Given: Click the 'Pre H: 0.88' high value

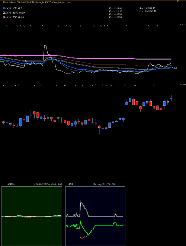Looking at the screenshot, I should (x=116, y=11).
